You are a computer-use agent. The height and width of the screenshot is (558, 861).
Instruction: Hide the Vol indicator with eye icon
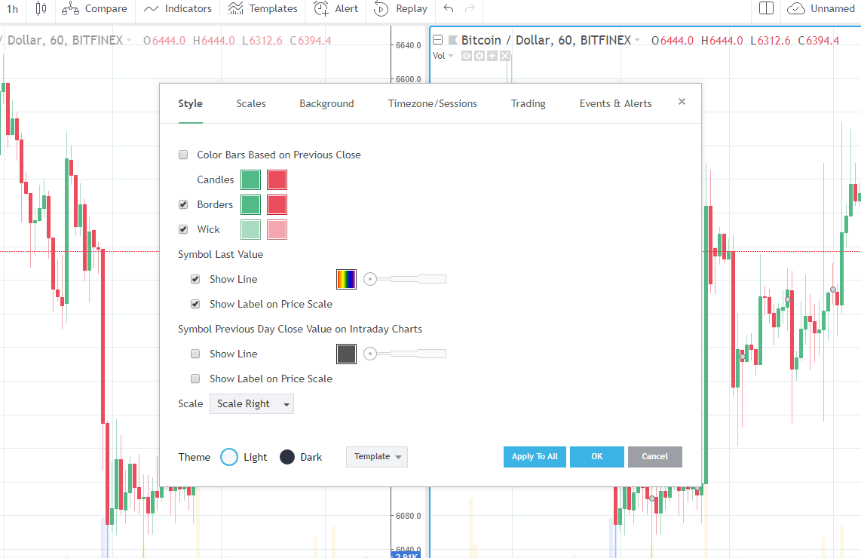point(466,56)
